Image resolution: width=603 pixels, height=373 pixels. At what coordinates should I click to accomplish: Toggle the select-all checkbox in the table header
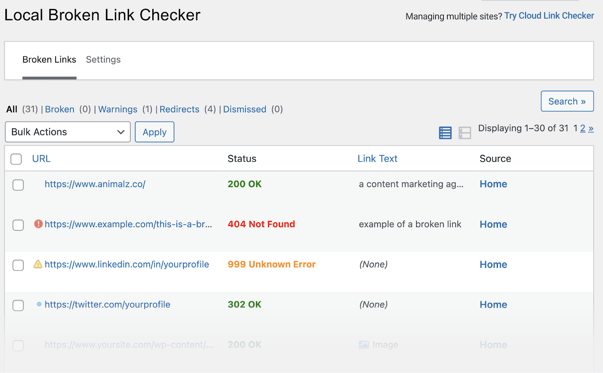(16, 159)
